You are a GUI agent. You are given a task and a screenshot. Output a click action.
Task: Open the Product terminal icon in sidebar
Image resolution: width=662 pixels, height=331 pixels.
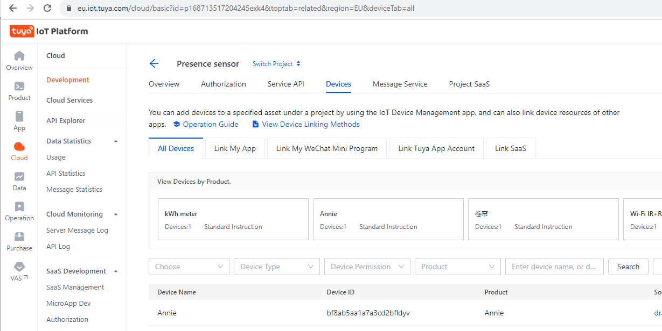(19, 86)
